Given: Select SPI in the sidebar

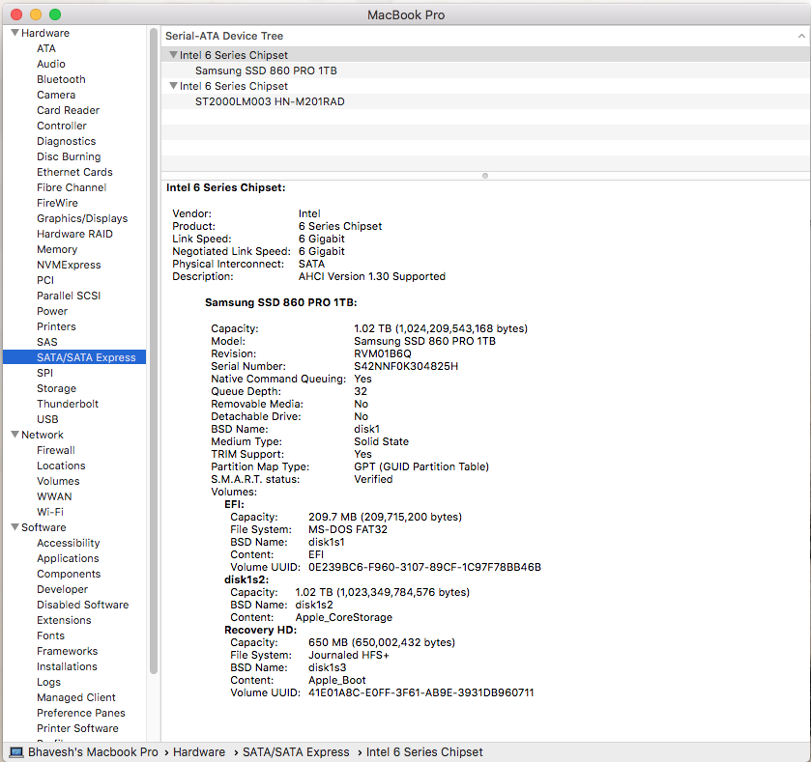Looking at the screenshot, I should (x=44, y=373).
